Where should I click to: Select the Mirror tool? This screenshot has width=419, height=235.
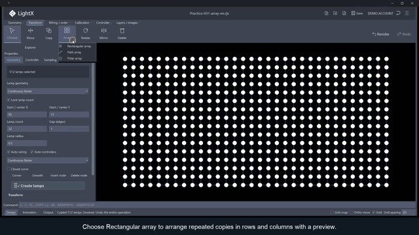pos(103,33)
